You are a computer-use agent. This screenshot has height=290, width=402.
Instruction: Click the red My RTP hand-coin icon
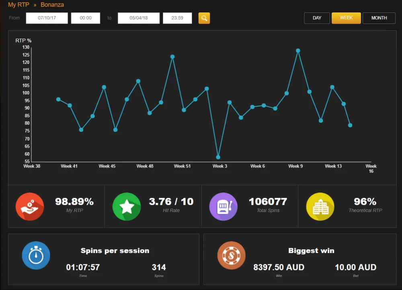pyautogui.click(x=30, y=206)
